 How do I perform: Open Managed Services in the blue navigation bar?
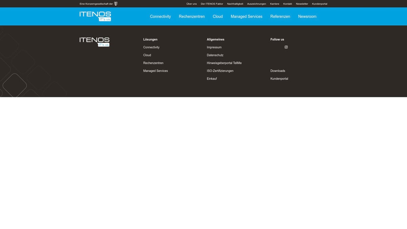246,17
